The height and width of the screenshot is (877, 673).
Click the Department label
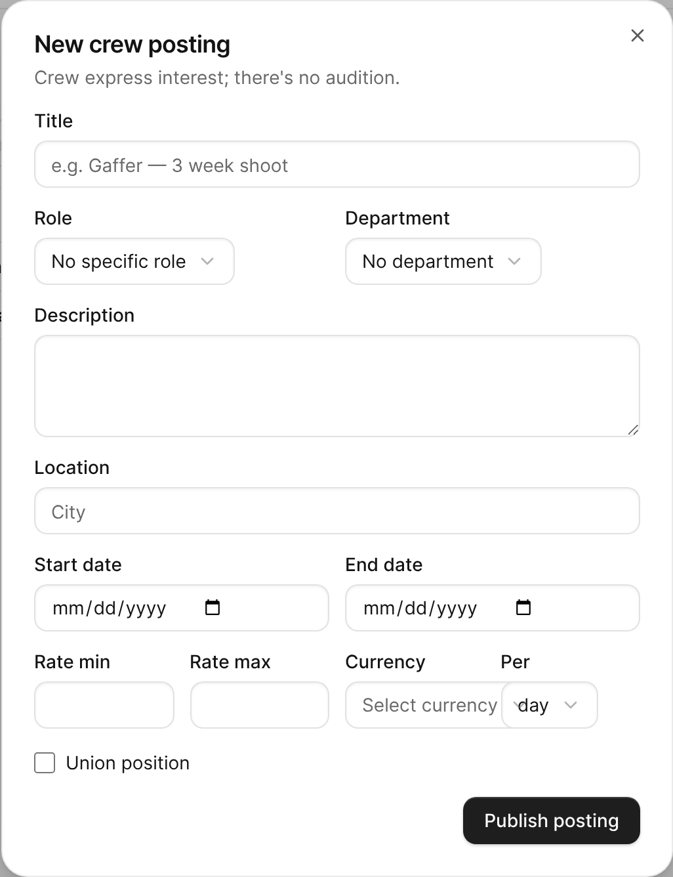(398, 218)
